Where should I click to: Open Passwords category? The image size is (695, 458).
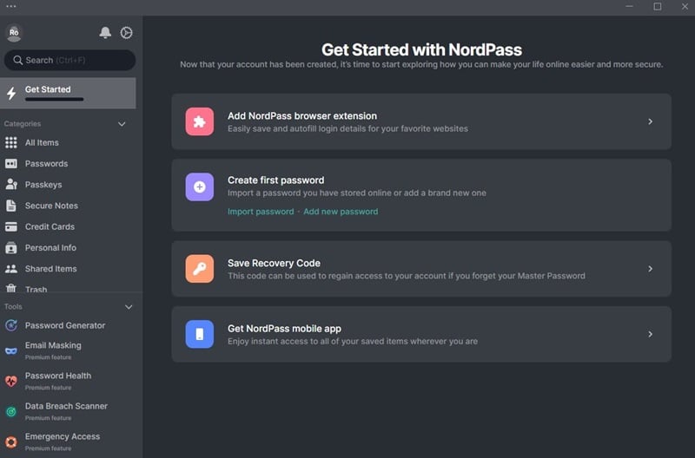47,164
